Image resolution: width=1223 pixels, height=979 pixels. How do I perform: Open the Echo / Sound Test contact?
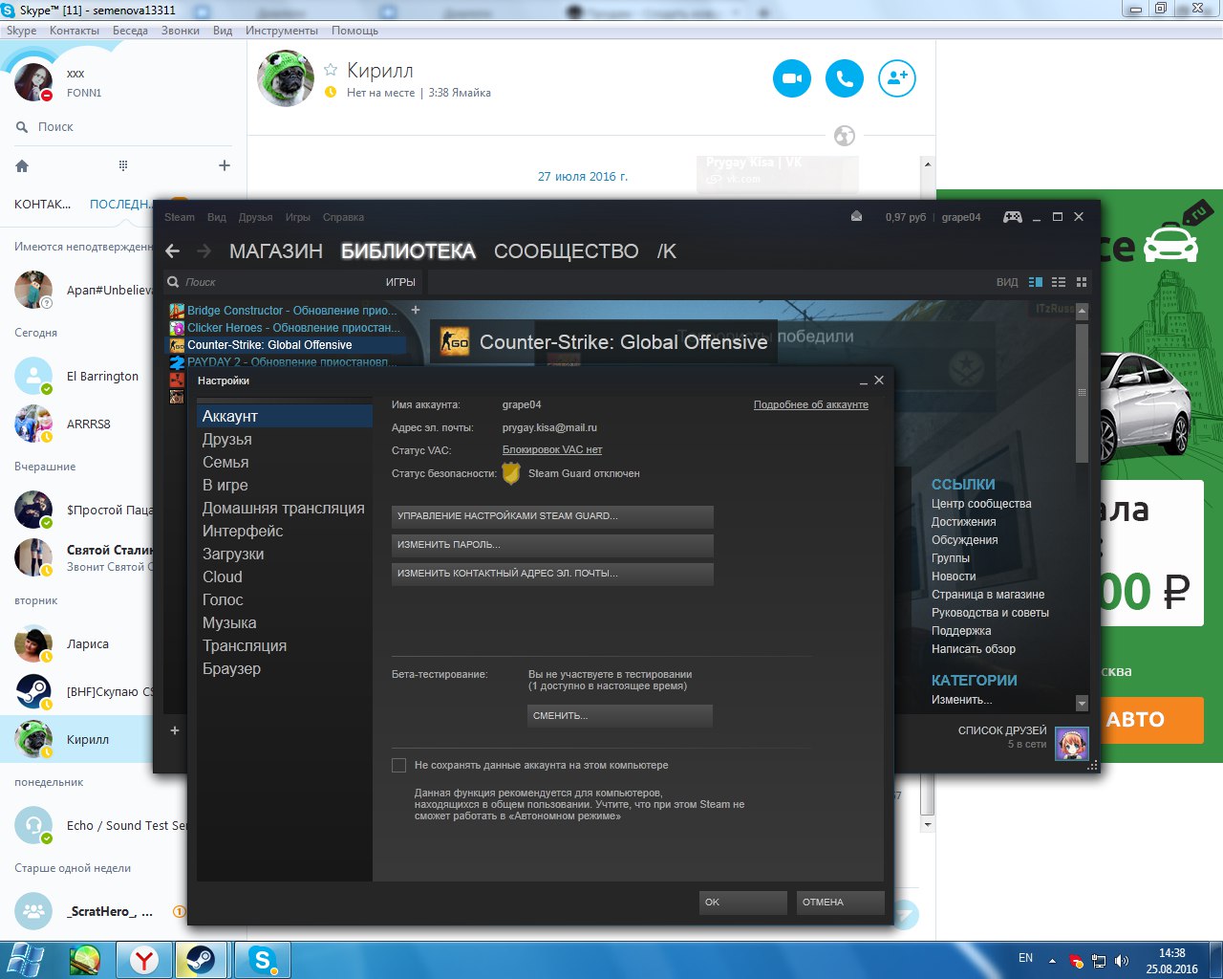click(x=94, y=825)
